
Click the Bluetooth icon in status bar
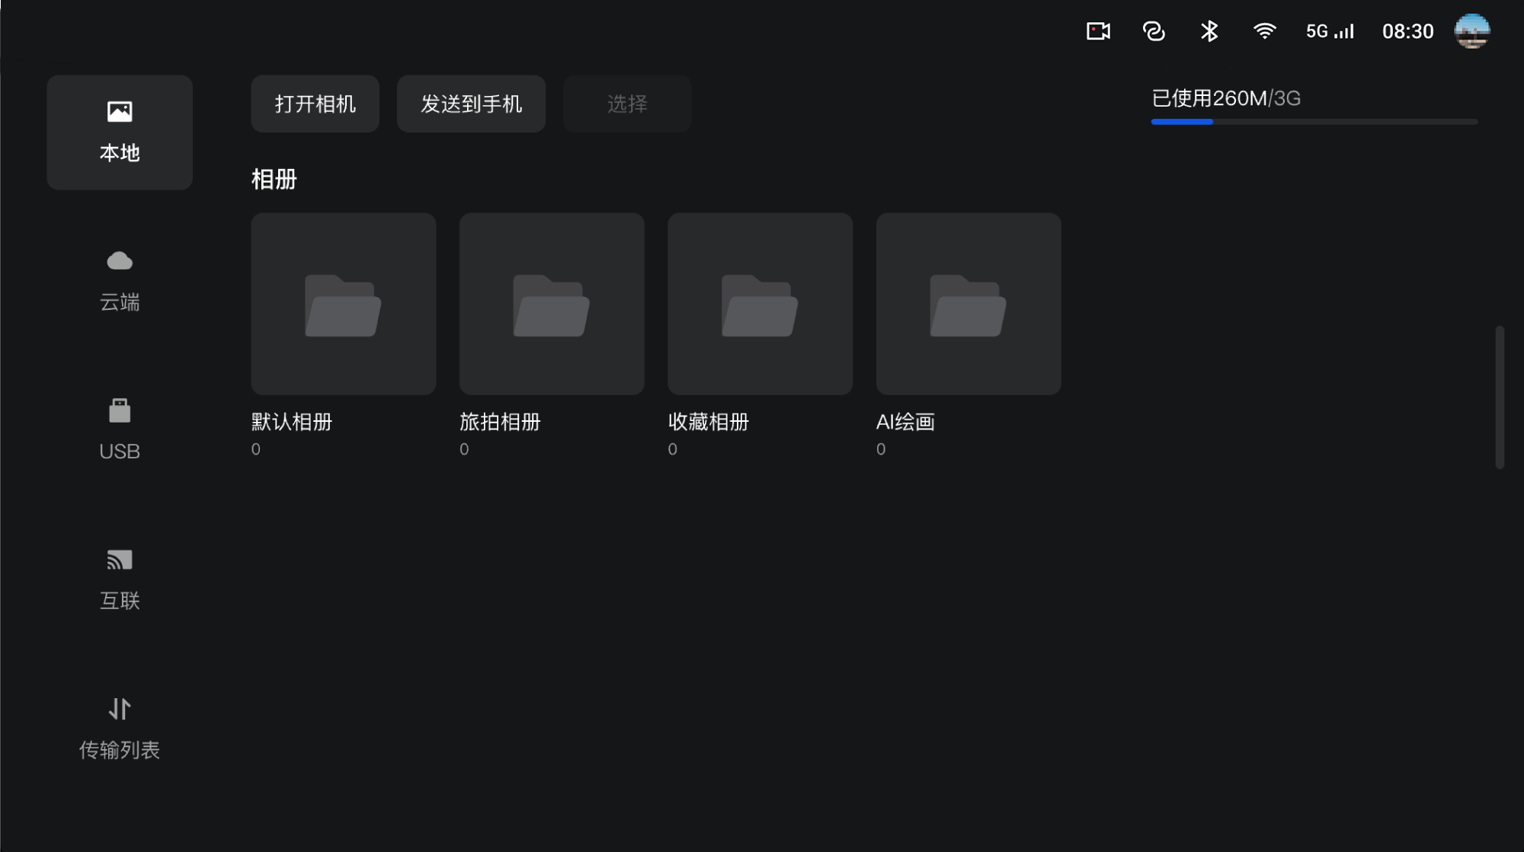pyautogui.click(x=1209, y=31)
